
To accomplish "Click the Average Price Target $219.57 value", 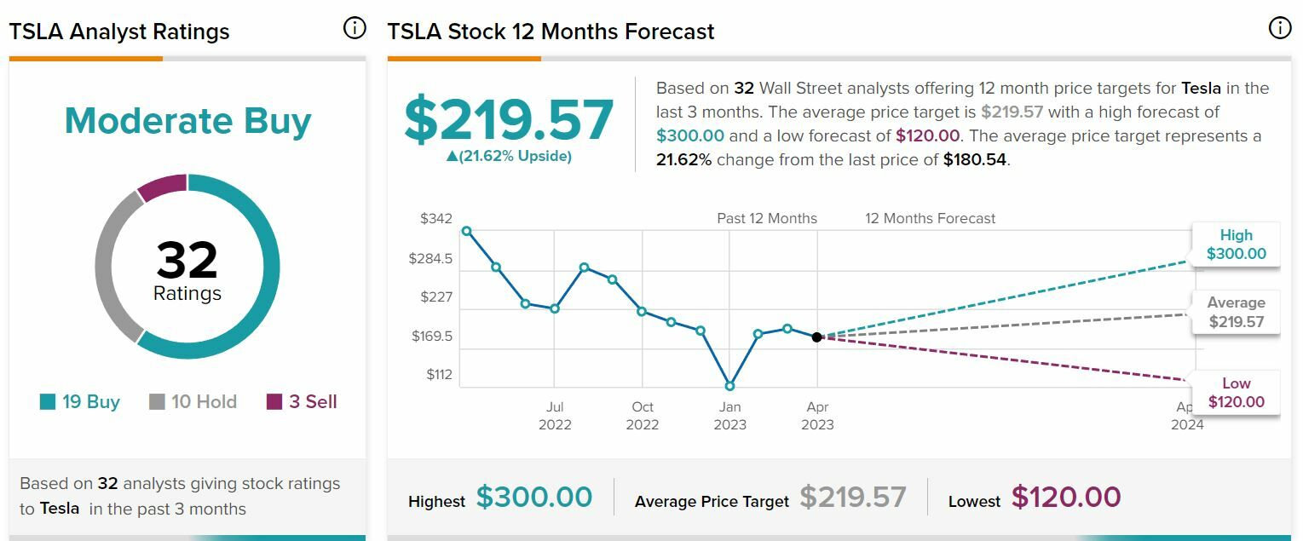I will 853,498.
